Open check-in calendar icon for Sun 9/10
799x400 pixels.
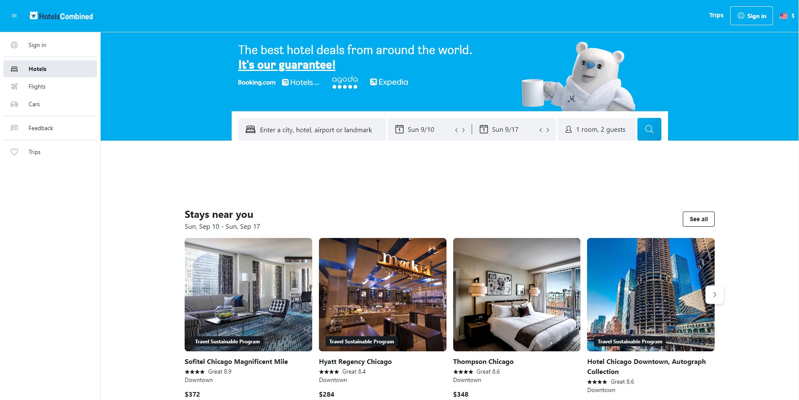click(399, 129)
